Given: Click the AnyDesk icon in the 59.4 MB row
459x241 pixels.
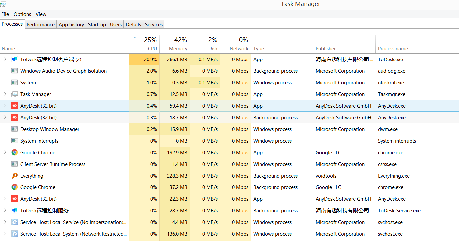Looking at the screenshot, I should (14, 106).
